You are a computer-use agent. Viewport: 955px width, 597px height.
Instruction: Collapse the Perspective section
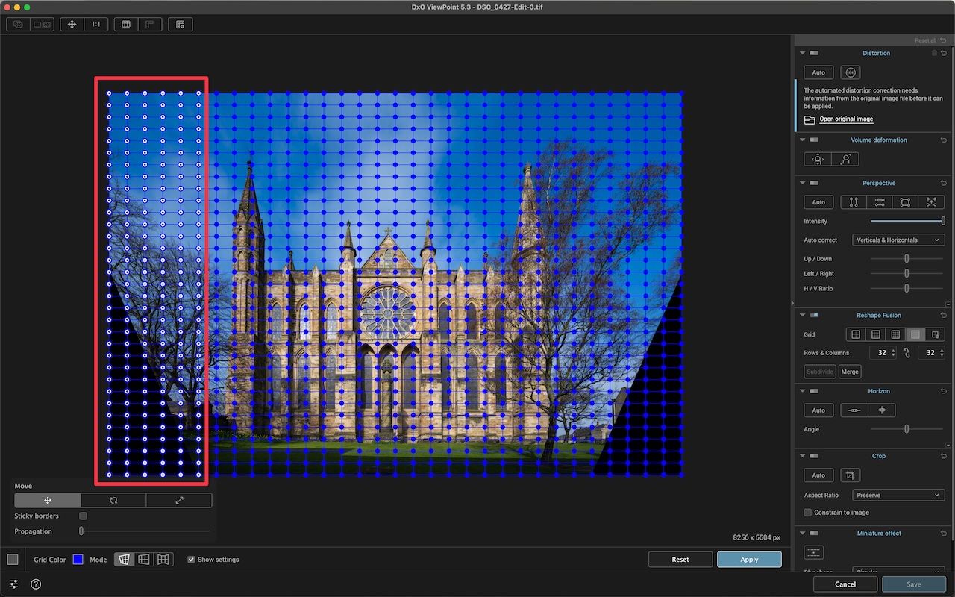(803, 183)
